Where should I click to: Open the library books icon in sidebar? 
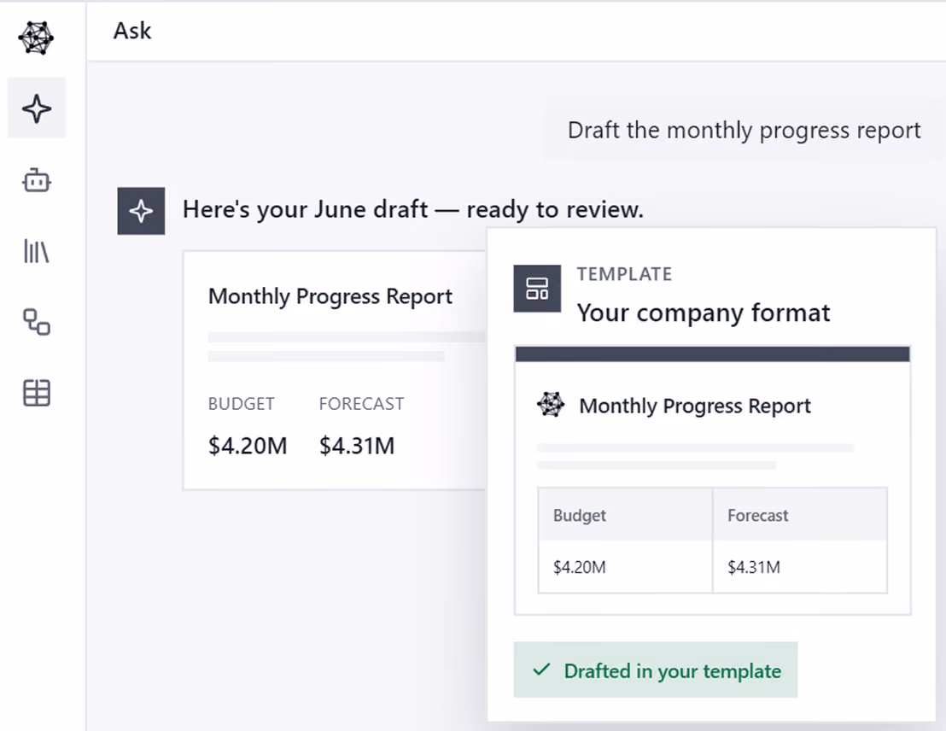pyautogui.click(x=36, y=251)
